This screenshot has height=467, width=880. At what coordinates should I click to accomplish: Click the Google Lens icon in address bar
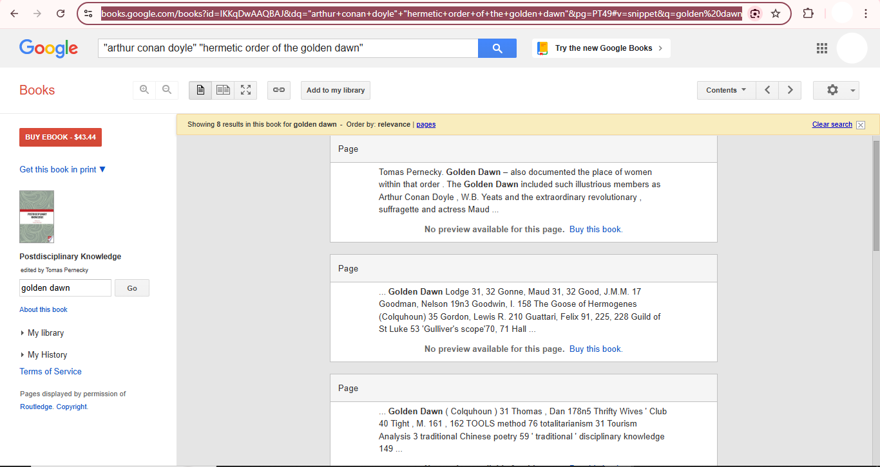click(755, 14)
